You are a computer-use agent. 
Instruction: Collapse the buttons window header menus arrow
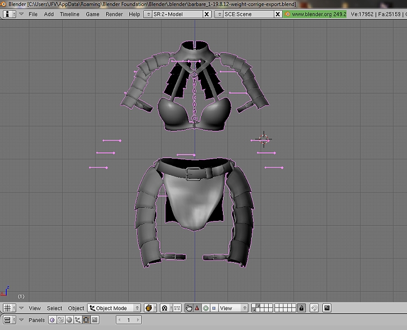21,320
